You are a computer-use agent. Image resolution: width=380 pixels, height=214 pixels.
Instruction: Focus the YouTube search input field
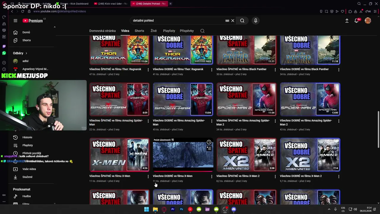pyautogui.click(x=178, y=21)
